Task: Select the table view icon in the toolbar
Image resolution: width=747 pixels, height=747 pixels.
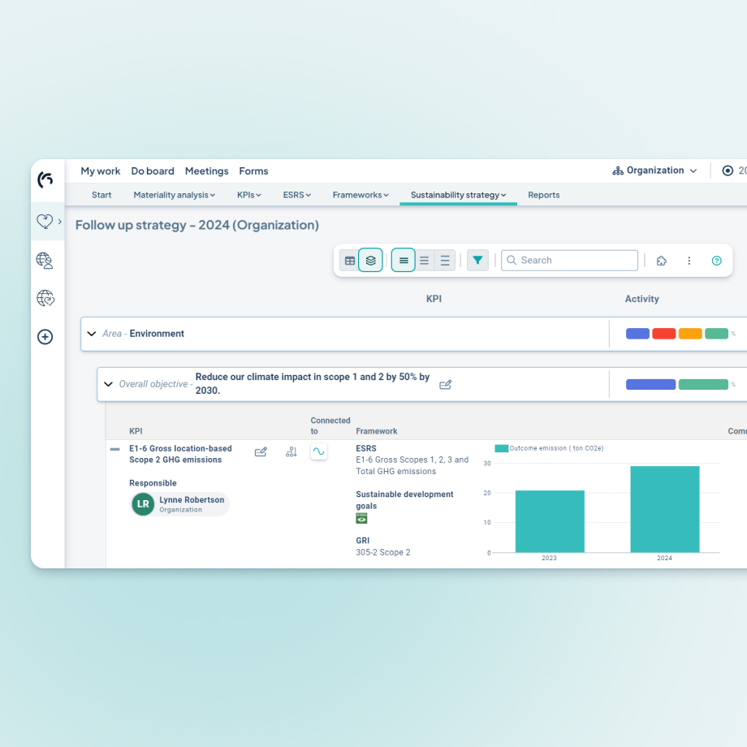Action: pyautogui.click(x=350, y=260)
